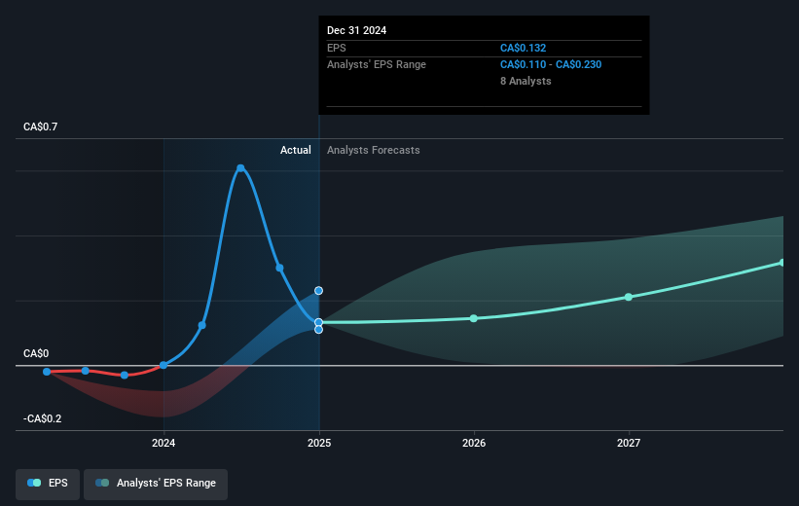Toggle the EPS legend button

point(48,483)
